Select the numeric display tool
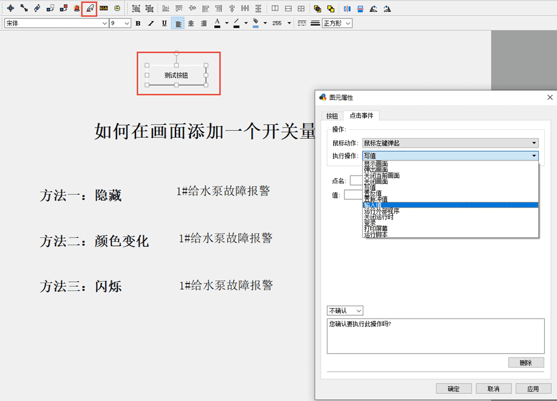Viewport: 557px width, 401px height. click(x=104, y=8)
